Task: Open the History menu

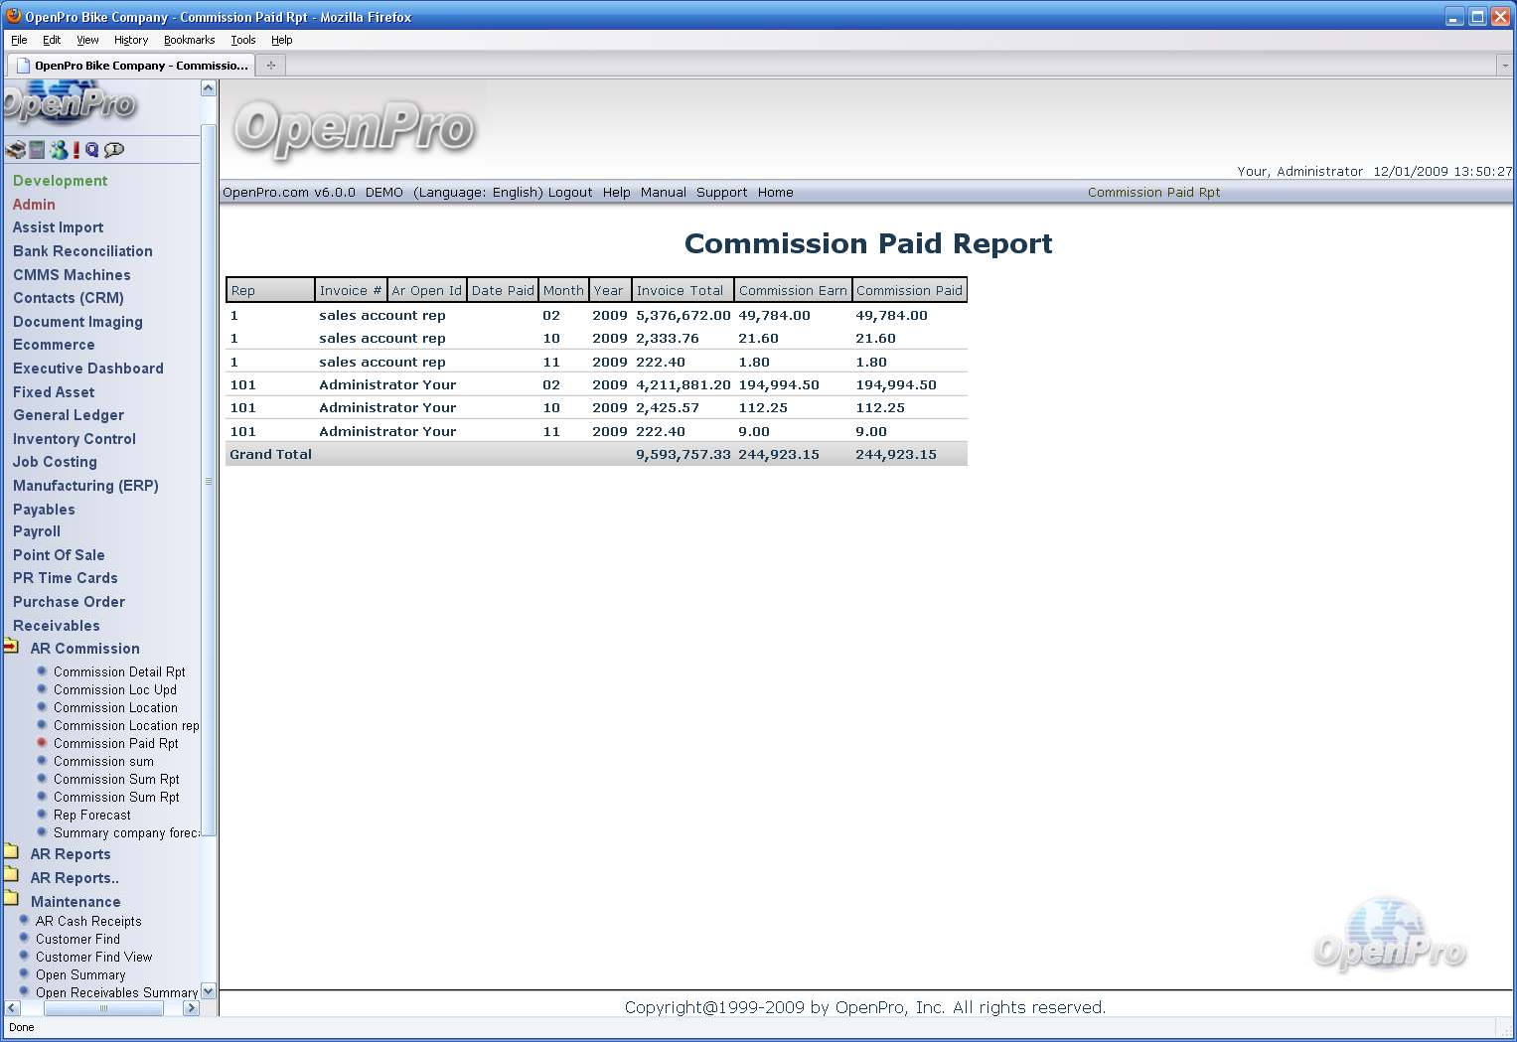Action: click(130, 40)
